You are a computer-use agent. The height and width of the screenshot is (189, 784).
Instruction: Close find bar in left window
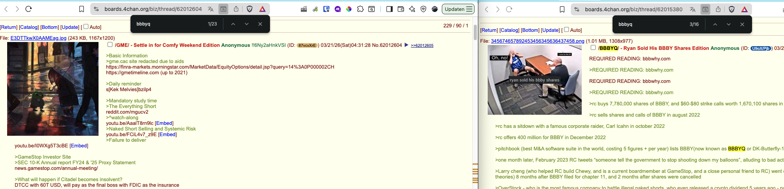click(x=260, y=24)
